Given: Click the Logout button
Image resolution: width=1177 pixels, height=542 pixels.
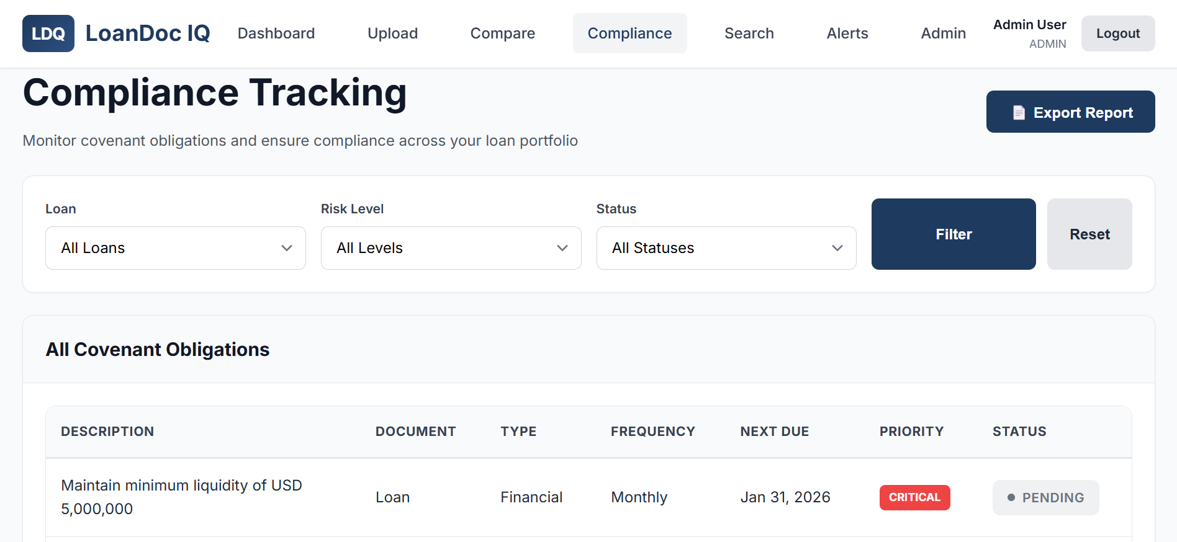Looking at the screenshot, I should pyautogui.click(x=1118, y=33).
